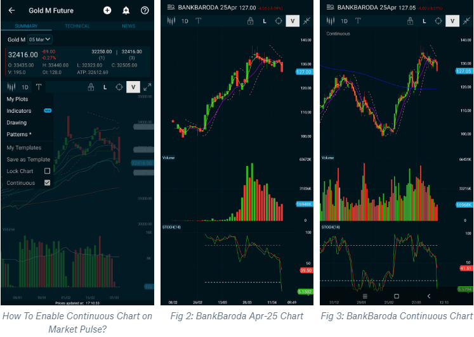This screenshot has width=474, height=337.
Task: Switch to SUMMARY tab
Action: tap(26, 26)
